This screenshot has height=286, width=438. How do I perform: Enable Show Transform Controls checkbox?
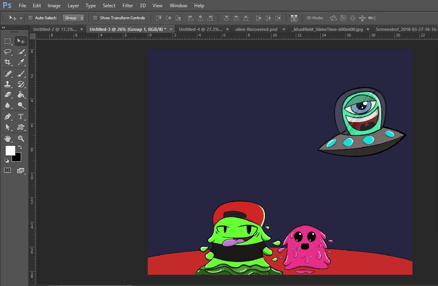(x=95, y=18)
